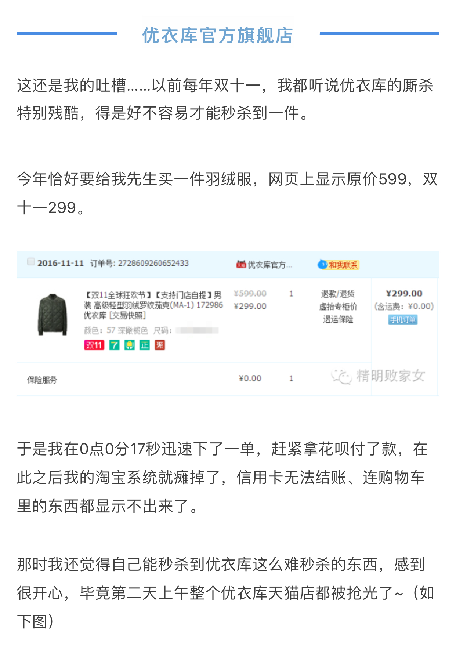Screen dimensions: 456x660
Task: Open the green quilted jacket thumbnail
Action: pyautogui.click(x=53, y=314)
